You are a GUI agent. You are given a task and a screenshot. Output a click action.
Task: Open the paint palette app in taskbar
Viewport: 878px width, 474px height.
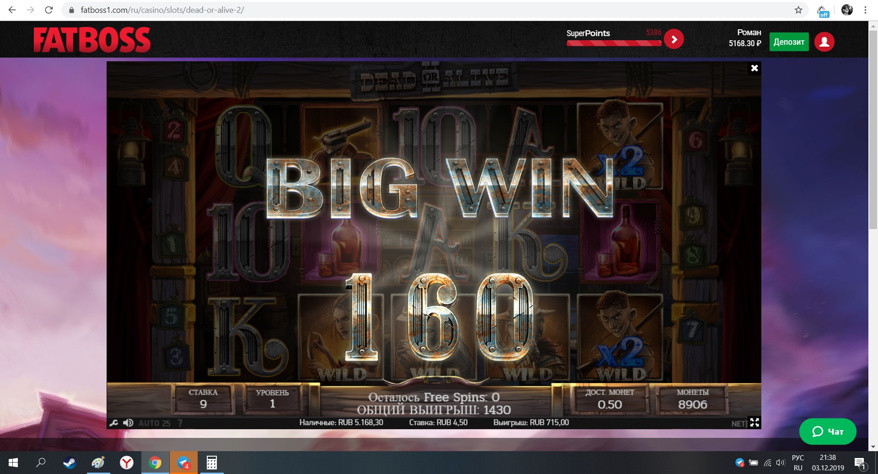[x=98, y=463]
